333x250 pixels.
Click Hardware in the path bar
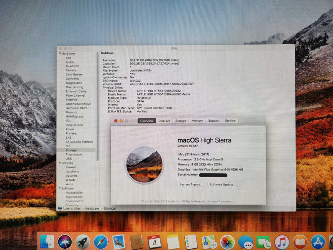click(92, 209)
